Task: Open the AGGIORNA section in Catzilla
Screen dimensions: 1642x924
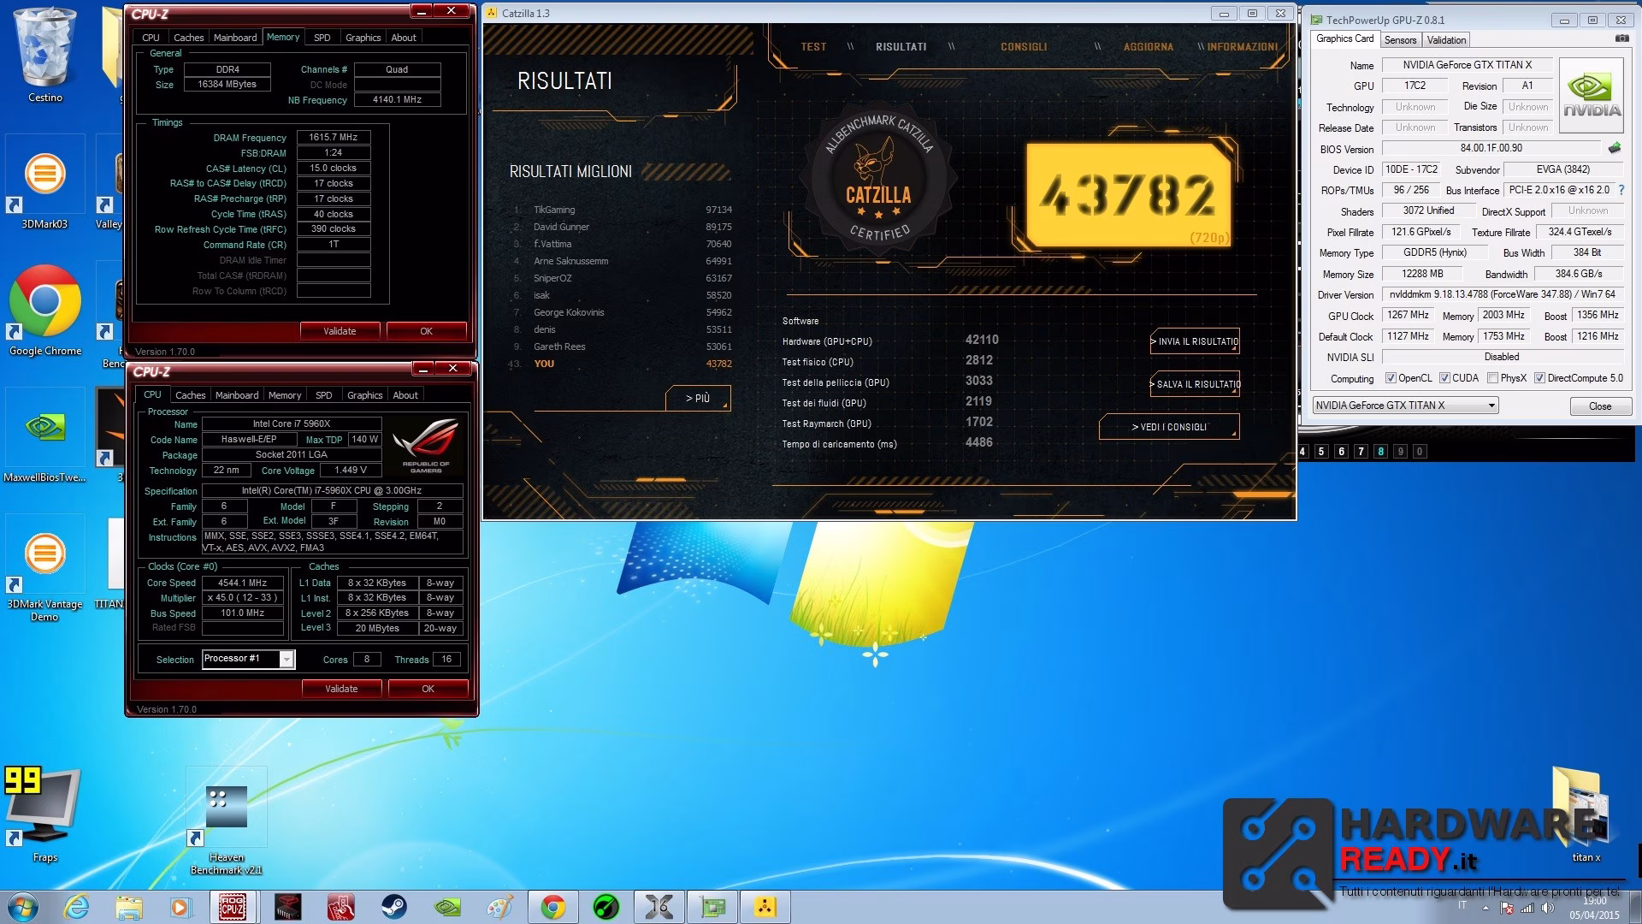Action: pyautogui.click(x=1148, y=47)
